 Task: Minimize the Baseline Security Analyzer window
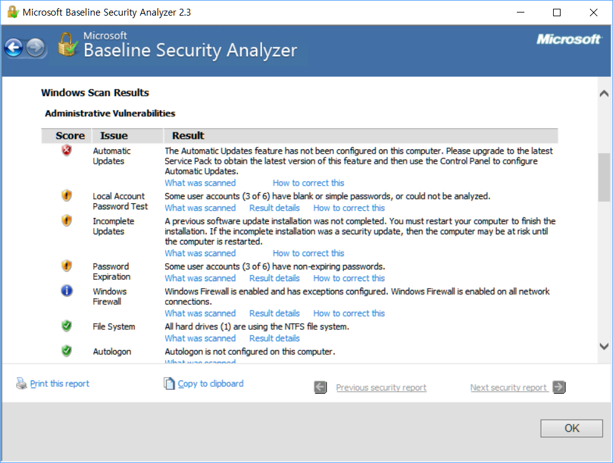[x=521, y=12]
